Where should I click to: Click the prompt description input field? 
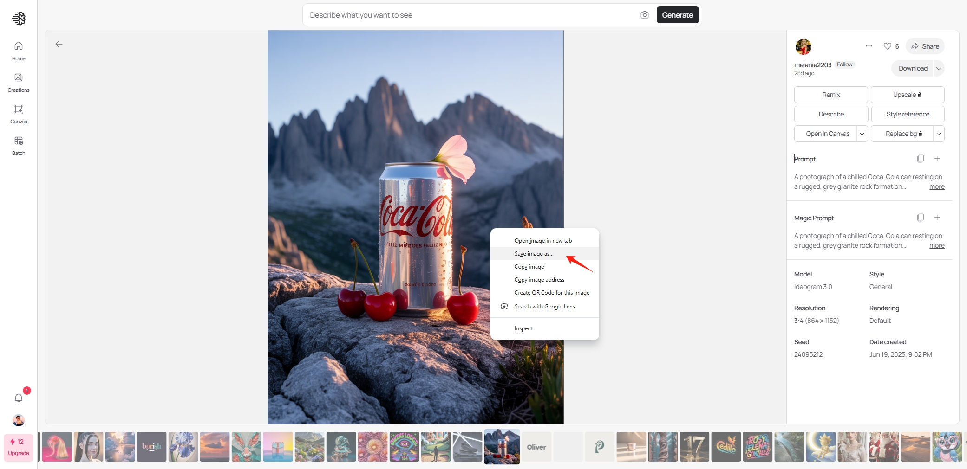[471, 15]
